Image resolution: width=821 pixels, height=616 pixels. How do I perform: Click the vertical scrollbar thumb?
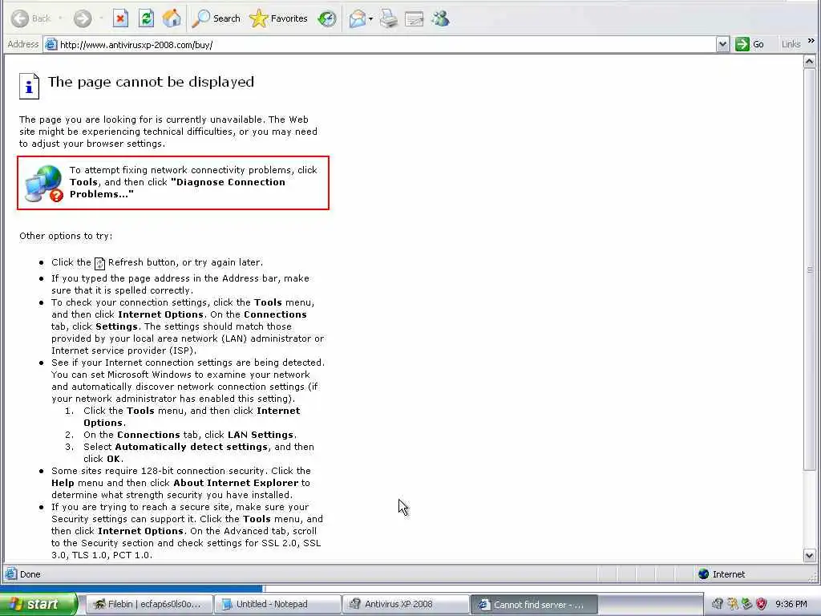pyautogui.click(x=809, y=269)
